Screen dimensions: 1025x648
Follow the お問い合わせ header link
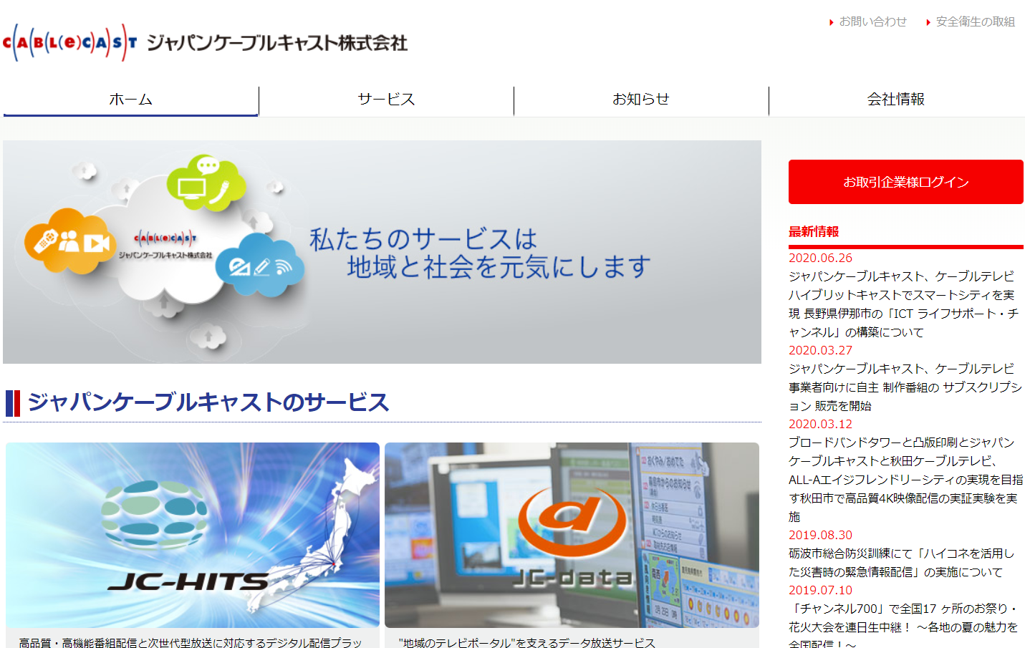[x=872, y=21]
